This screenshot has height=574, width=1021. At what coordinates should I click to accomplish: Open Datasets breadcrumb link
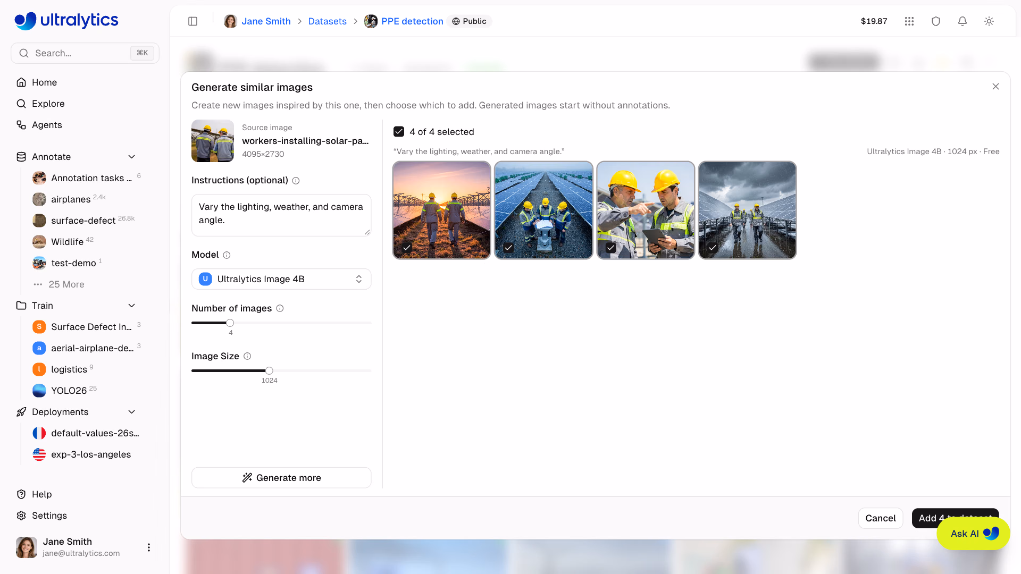[x=327, y=21]
